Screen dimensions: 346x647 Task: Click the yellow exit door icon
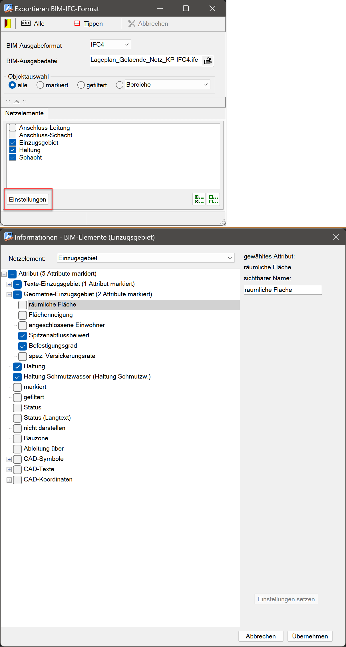pos(8,23)
